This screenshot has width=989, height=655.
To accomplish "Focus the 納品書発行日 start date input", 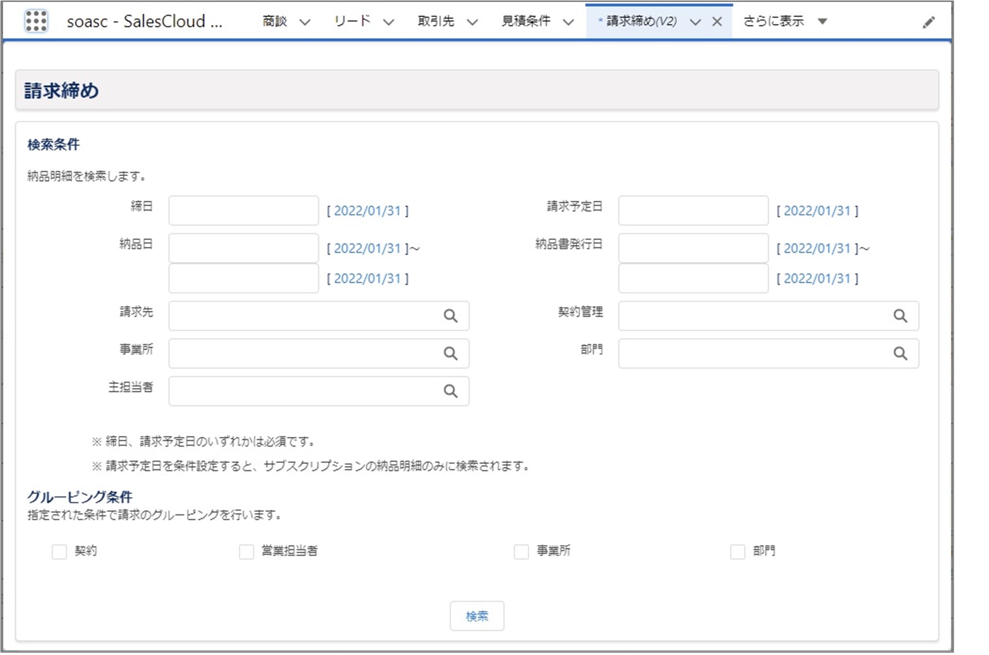I will coord(693,248).
